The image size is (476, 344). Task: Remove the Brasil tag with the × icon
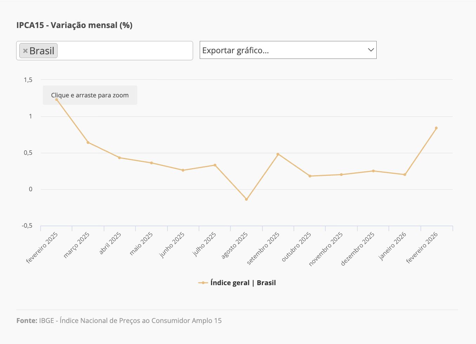click(x=25, y=51)
